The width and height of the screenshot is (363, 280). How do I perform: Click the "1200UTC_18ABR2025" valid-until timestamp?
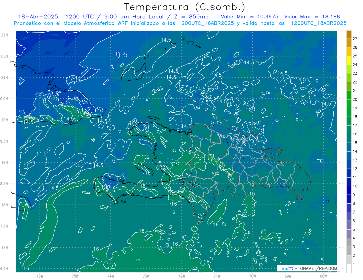pos(319,23)
